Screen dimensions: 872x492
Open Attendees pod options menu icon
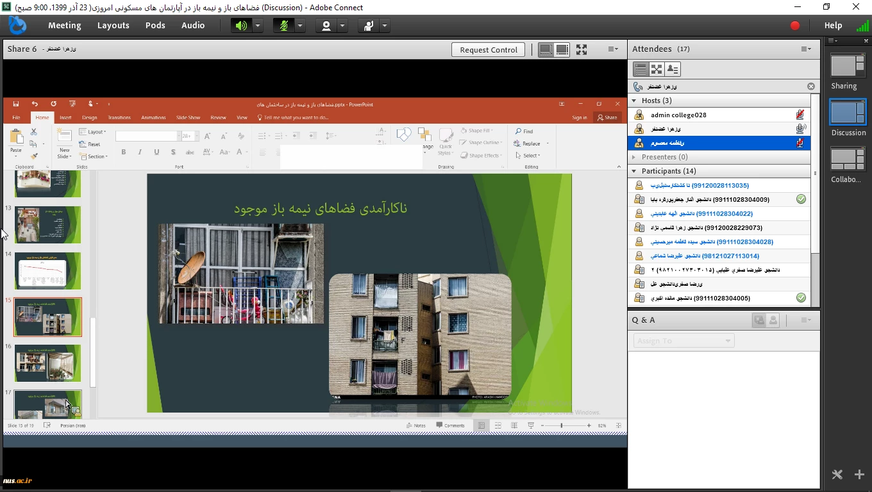coord(806,49)
